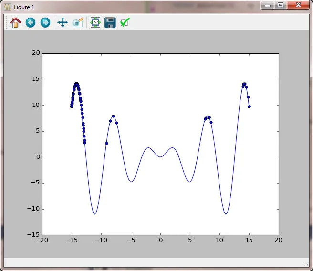Click the curve minimum near x=-11
Viewport: 313px width, 271px height.
tap(95, 214)
